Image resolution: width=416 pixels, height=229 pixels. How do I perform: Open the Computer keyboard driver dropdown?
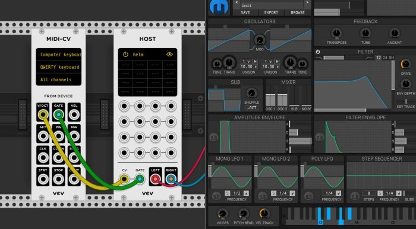click(59, 55)
